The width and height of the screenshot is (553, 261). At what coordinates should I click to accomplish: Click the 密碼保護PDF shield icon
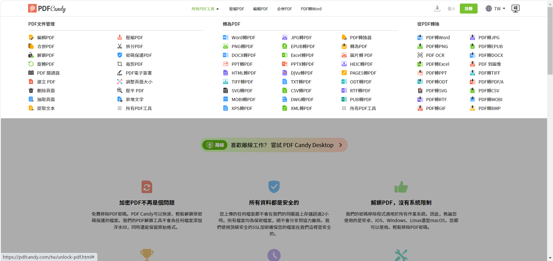[120, 55]
